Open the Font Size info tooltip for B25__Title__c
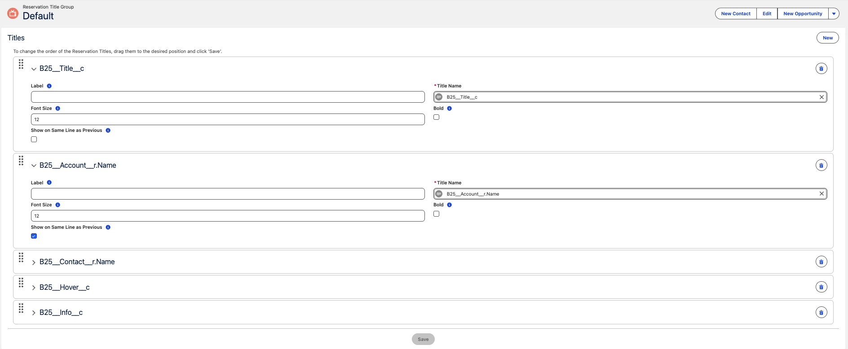 point(57,108)
